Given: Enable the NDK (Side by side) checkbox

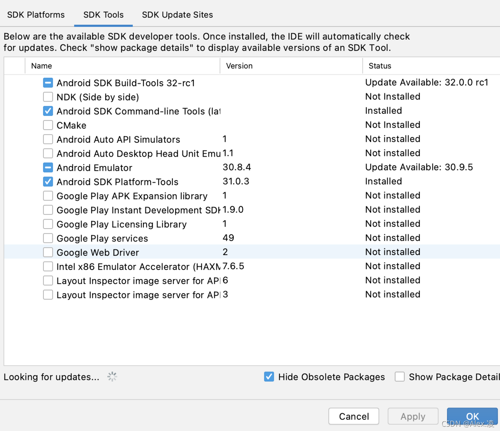Looking at the screenshot, I should pyautogui.click(x=48, y=97).
